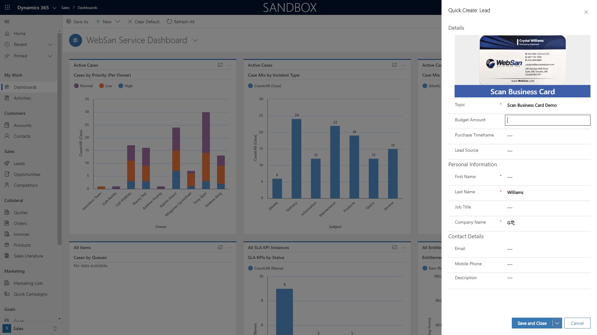The width and height of the screenshot is (597, 335).
Task: Open Activities in the sidebar
Action: (x=29, y=98)
